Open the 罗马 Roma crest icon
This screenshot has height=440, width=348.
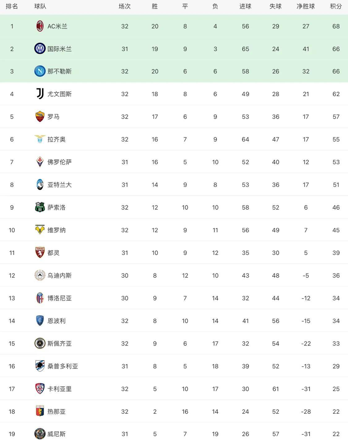40,117
